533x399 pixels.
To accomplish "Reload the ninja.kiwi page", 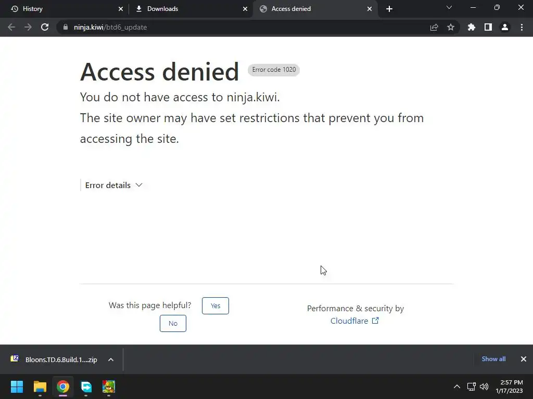I will coord(45,27).
